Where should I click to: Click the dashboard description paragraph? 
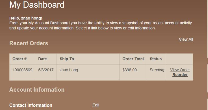pos(101,25)
